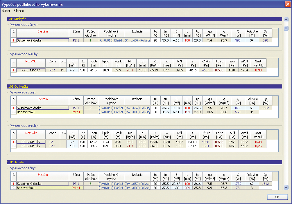Select circuit RZ 1. NP-1/5
The image size is (292, 204).
tap(31, 142)
